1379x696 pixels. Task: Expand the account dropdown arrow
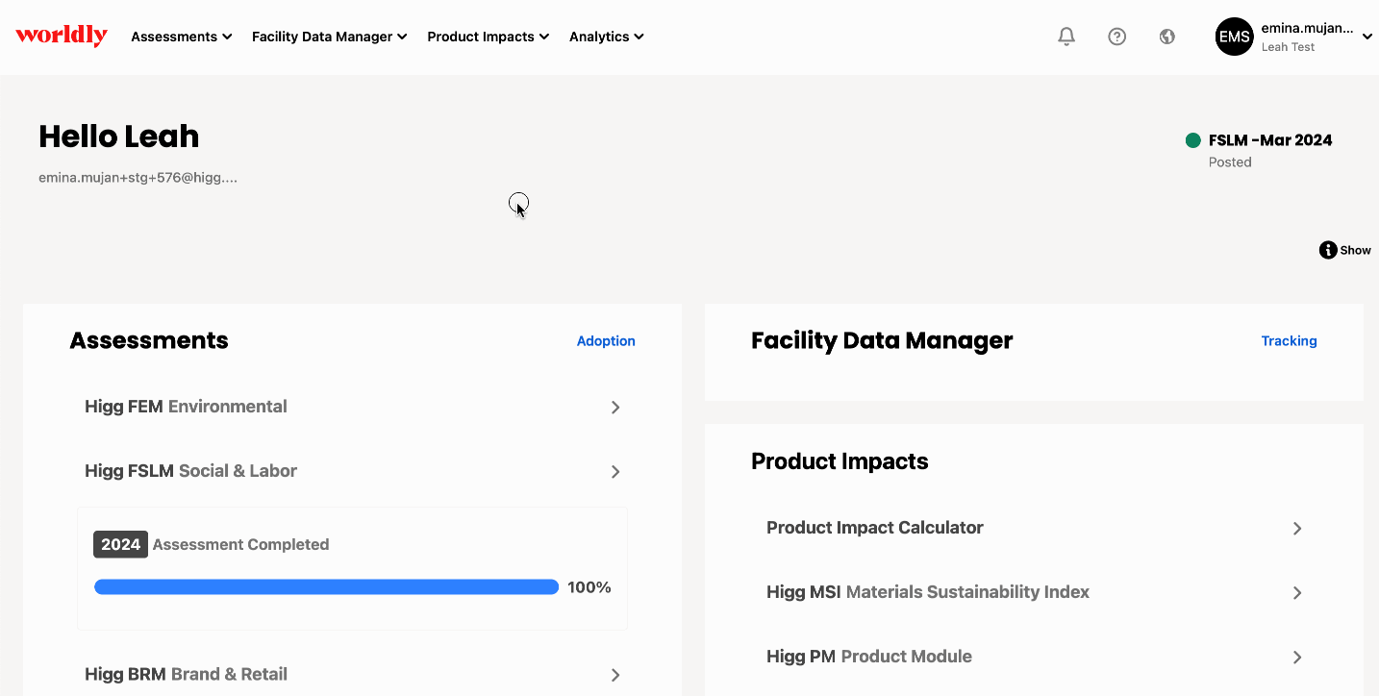click(x=1367, y=37)
